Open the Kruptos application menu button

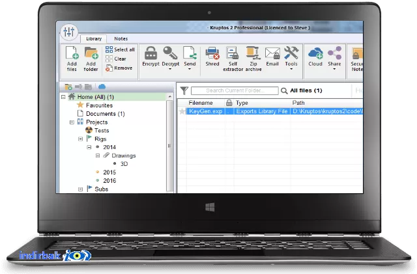pyautogui.click(x=69, y=32)
